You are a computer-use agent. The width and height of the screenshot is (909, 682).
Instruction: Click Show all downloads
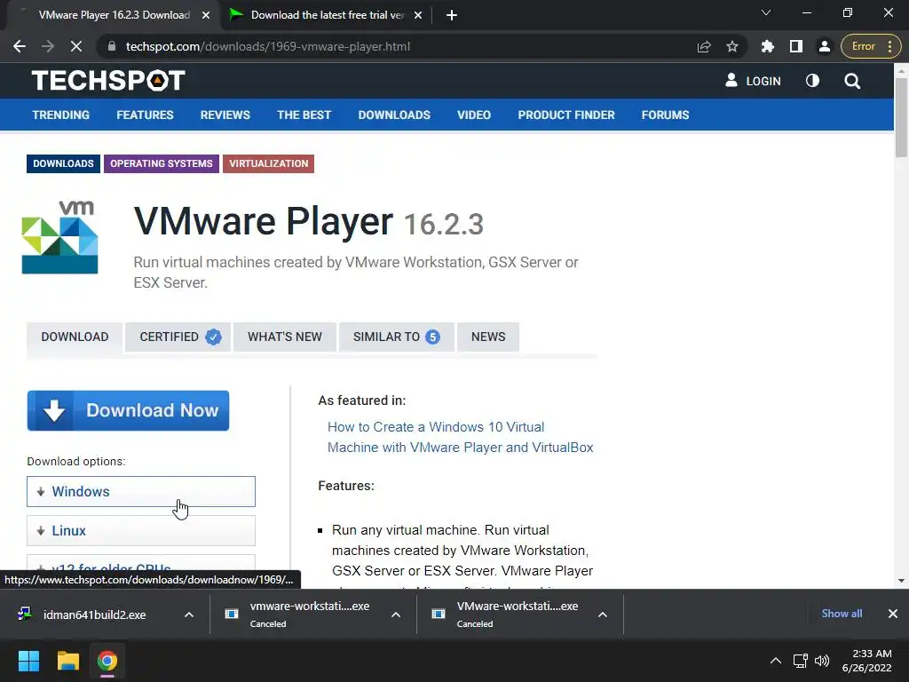pos(842,614)
